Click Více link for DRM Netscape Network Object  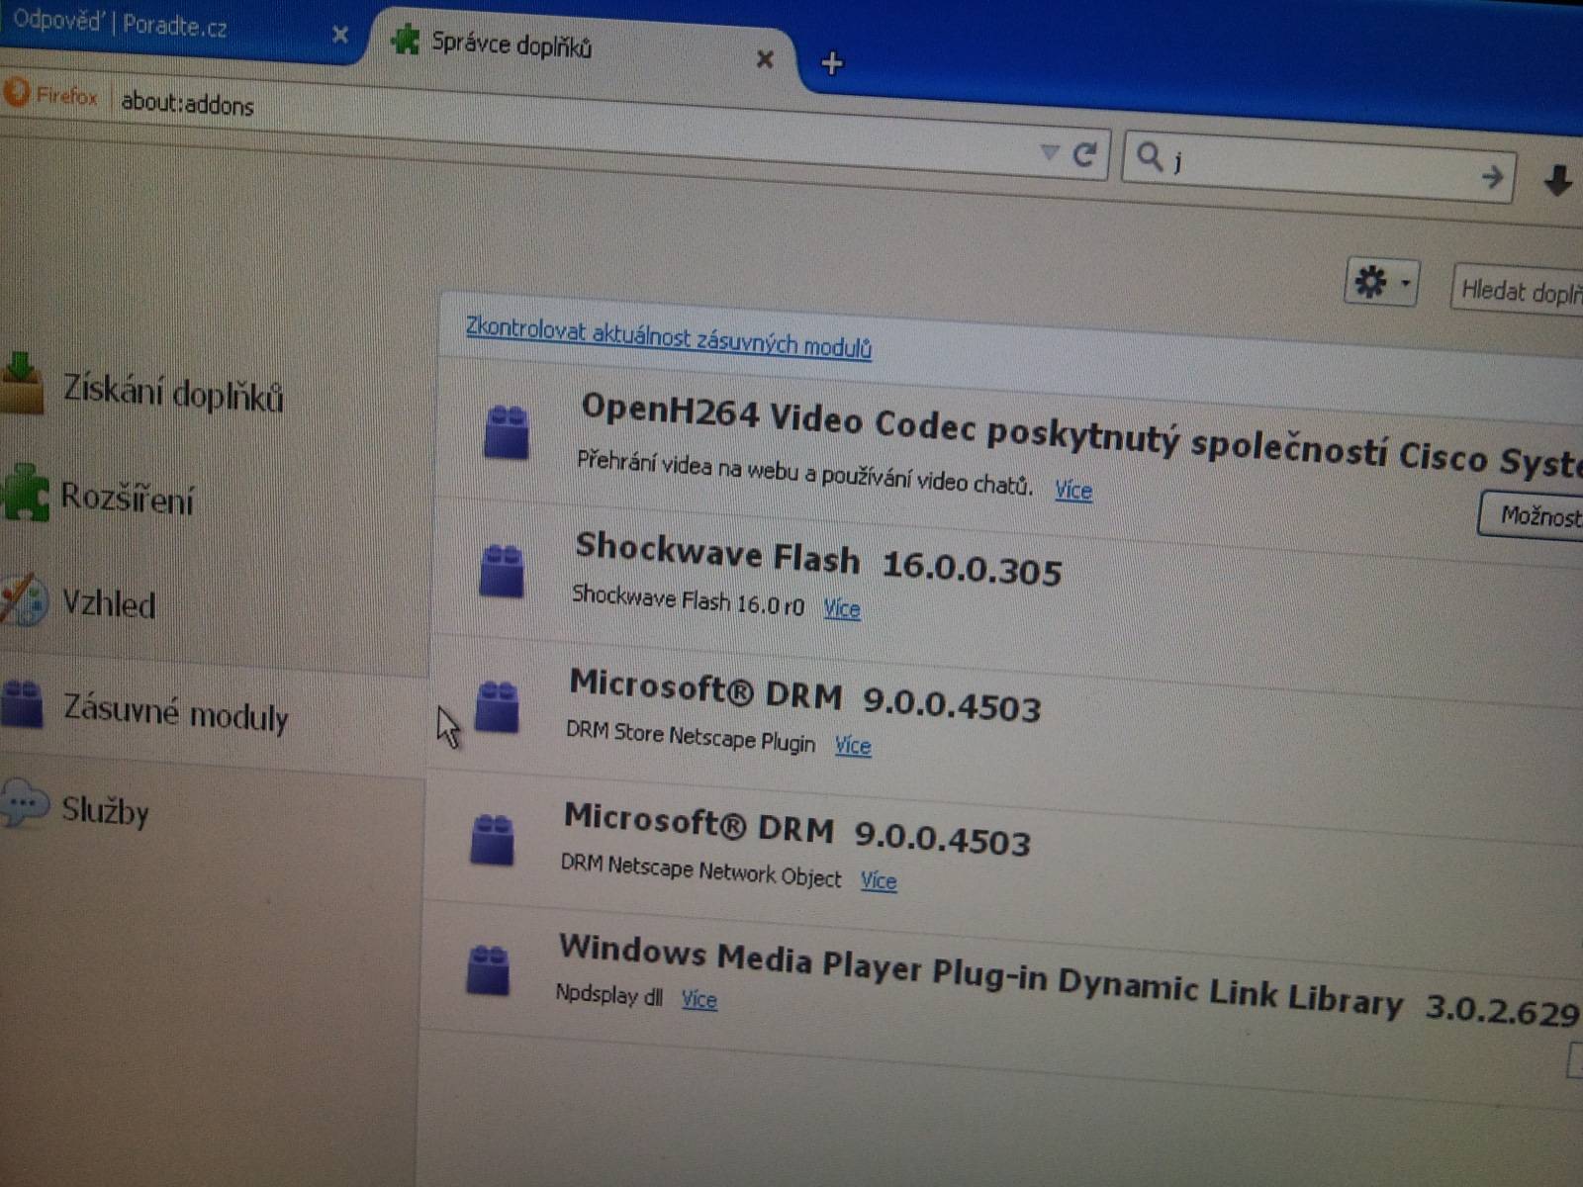click(x=879, y=880)
